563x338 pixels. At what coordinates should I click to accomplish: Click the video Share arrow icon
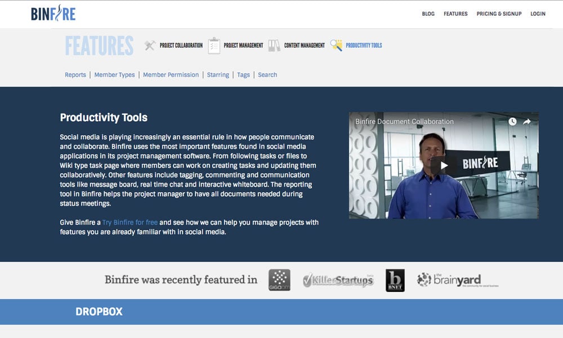527,122
